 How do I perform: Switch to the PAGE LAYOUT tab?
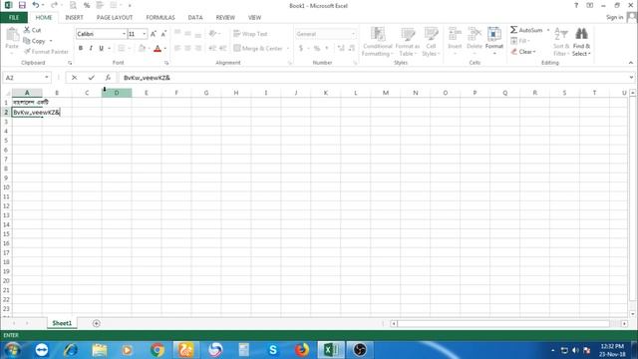(x=115, y=18)
